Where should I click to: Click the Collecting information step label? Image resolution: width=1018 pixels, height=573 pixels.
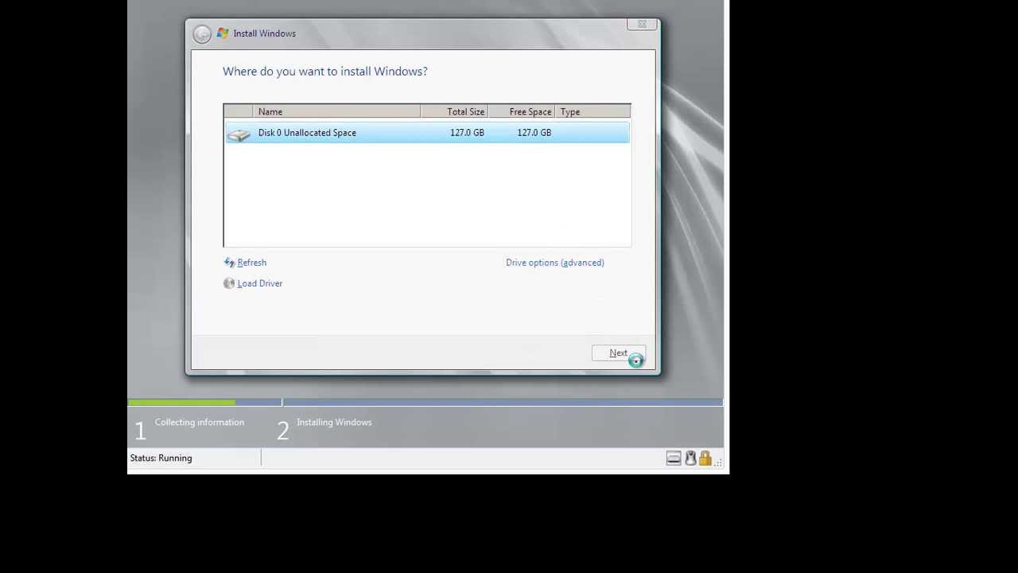pyautogui.click(x=200, y=423)
